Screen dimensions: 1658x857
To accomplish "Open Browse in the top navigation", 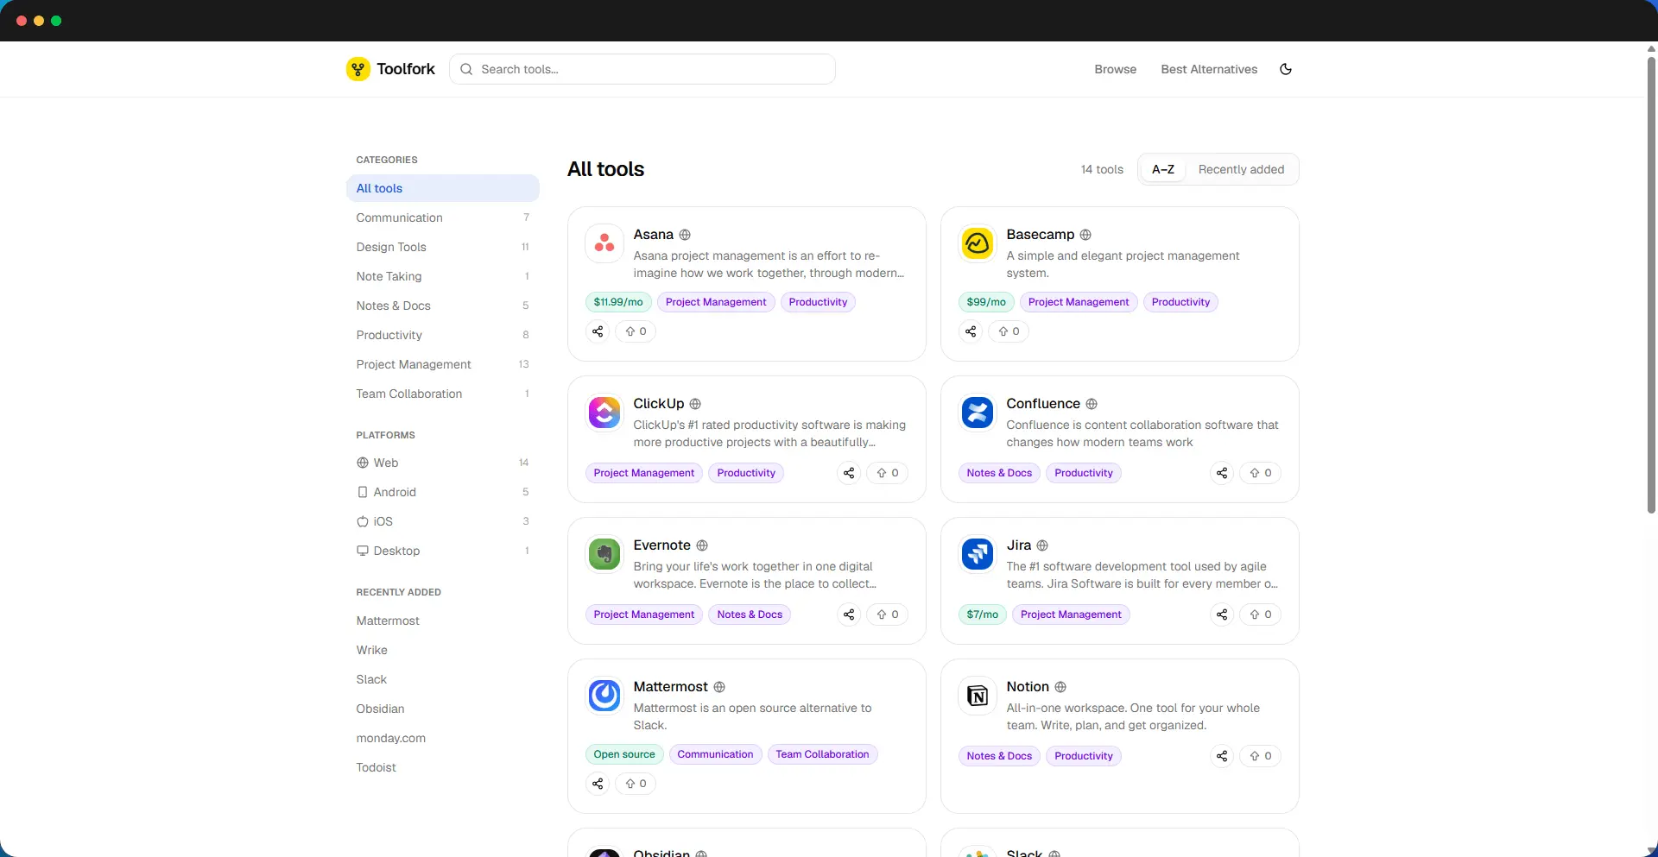I will point(1116,69).
